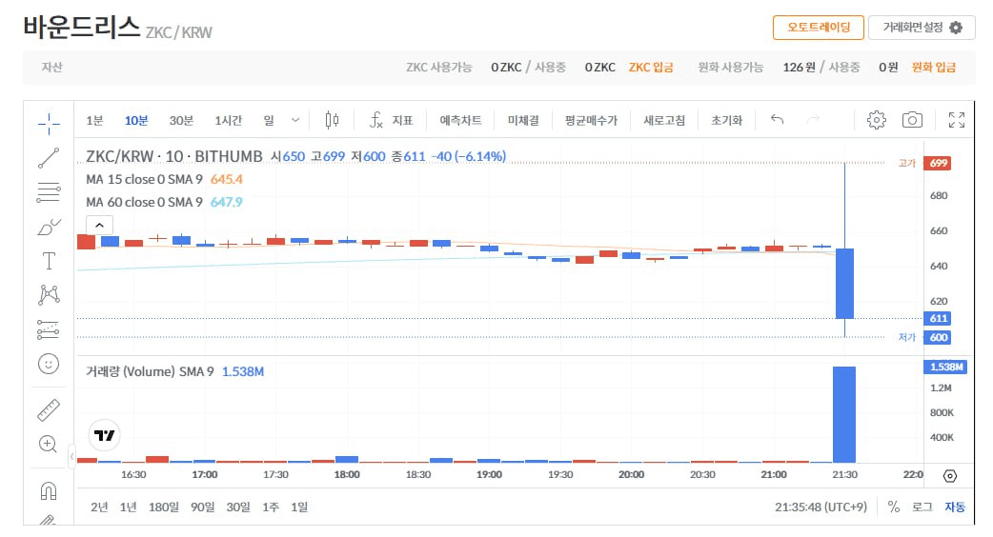Open the emoji sticker tool
The height and width of the screenshot is (537, 993).
tap(49, 364)
